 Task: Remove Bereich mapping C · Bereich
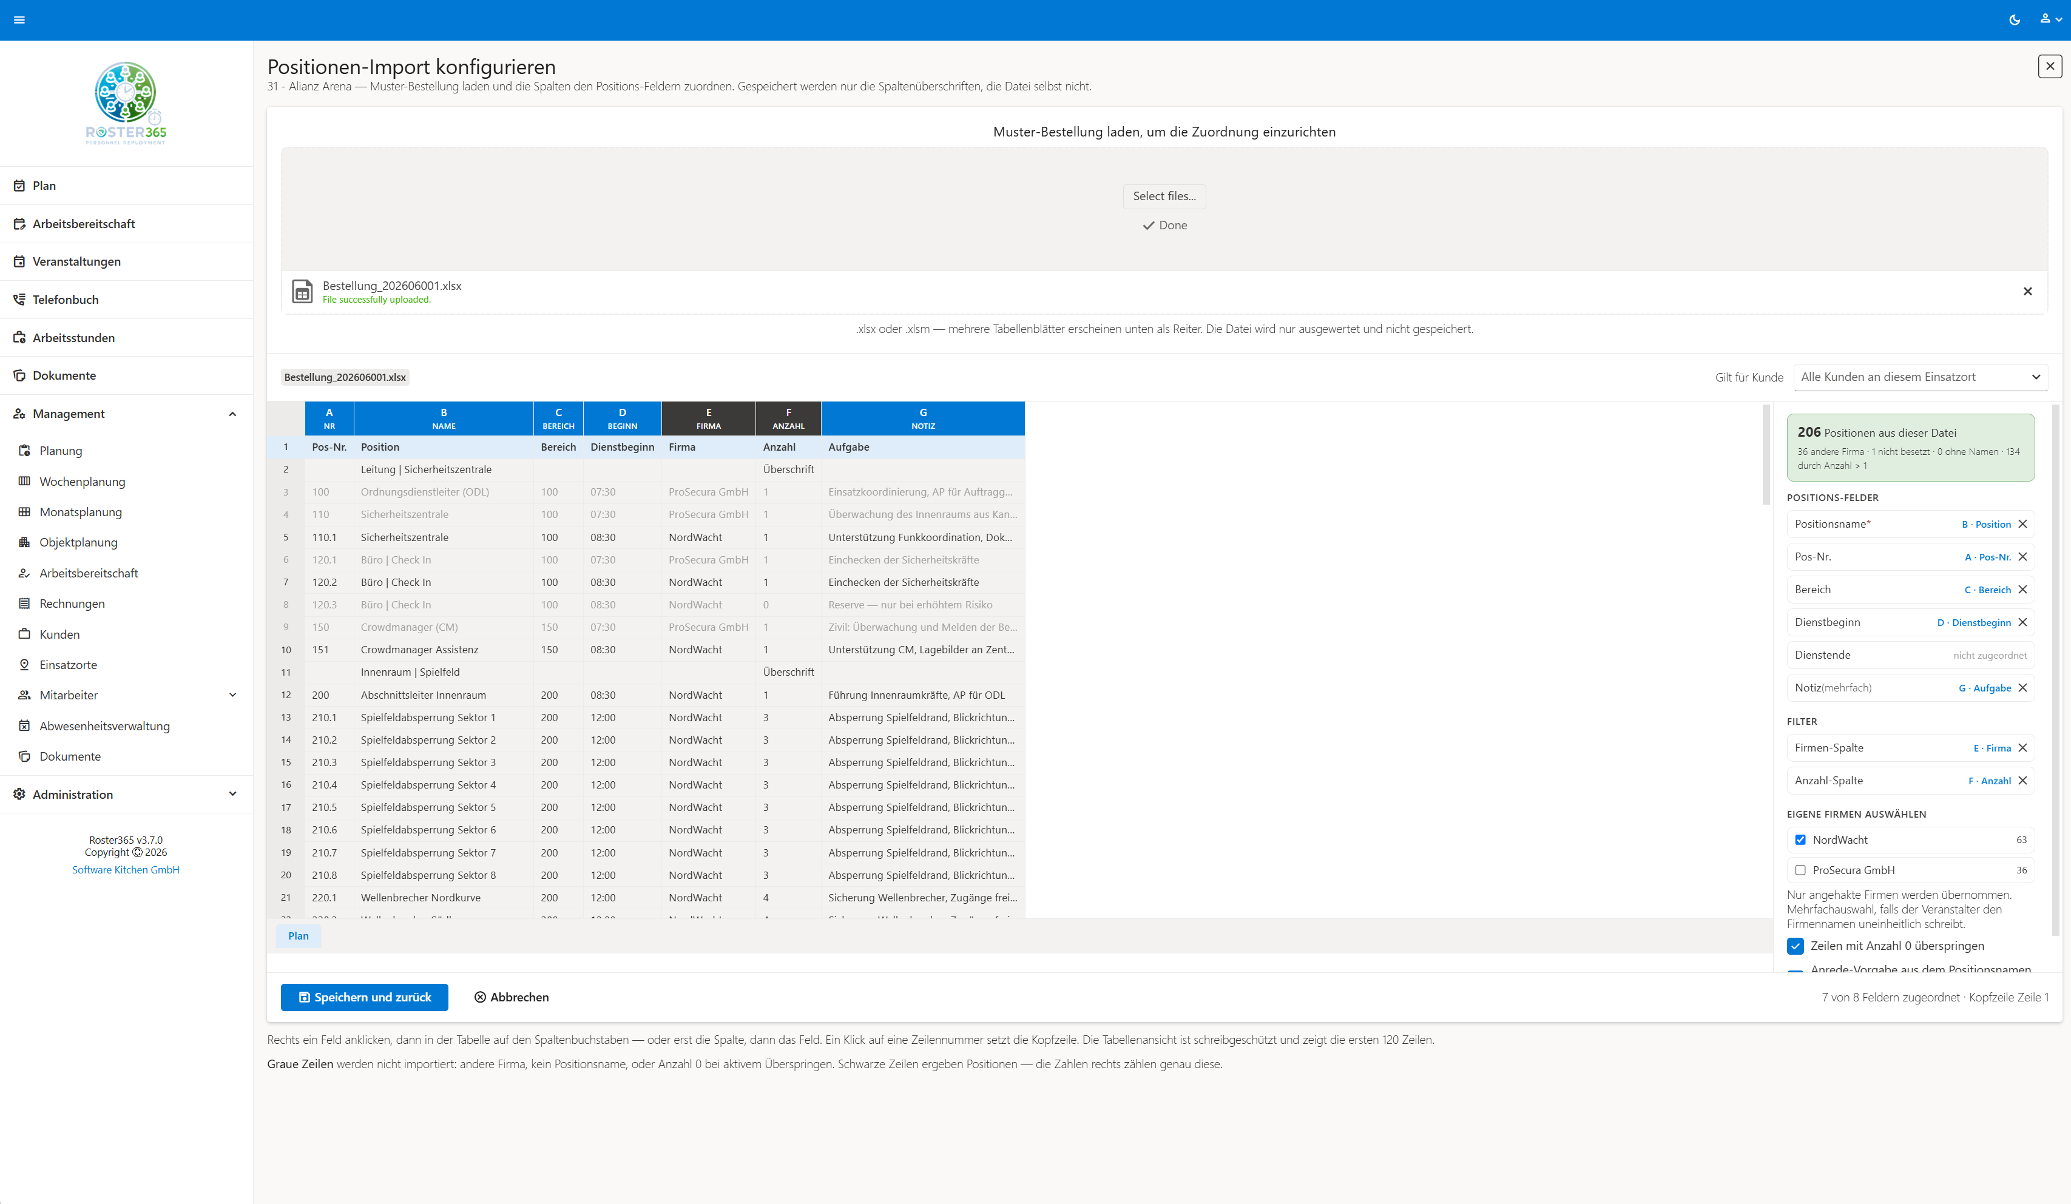(2022, 590)
